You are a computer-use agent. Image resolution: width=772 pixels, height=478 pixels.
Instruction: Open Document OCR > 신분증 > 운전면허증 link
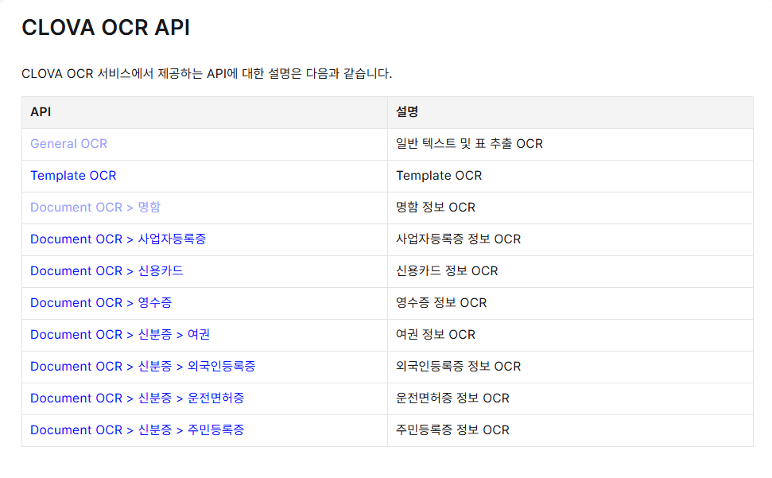[x=138, y=398]
